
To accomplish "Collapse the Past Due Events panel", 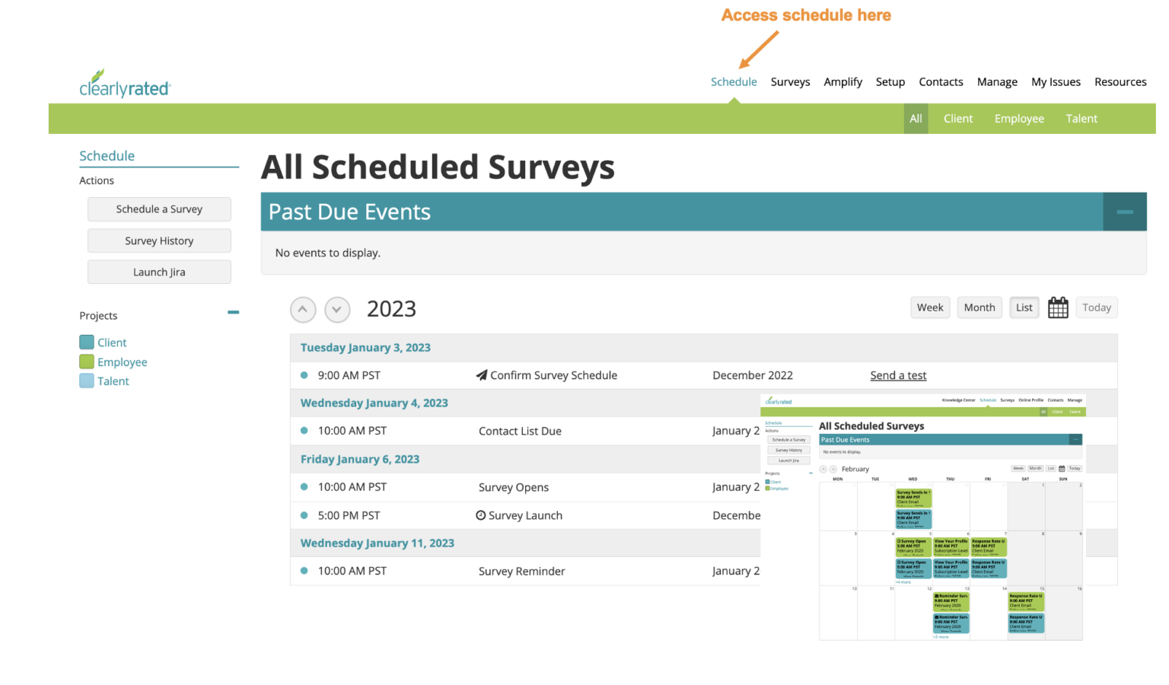I will 1125,212.
